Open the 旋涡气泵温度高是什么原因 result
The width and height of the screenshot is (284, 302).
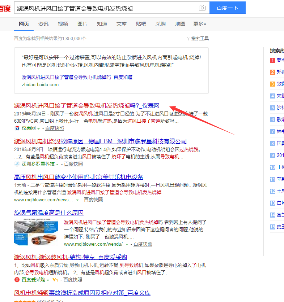[48, 213]
